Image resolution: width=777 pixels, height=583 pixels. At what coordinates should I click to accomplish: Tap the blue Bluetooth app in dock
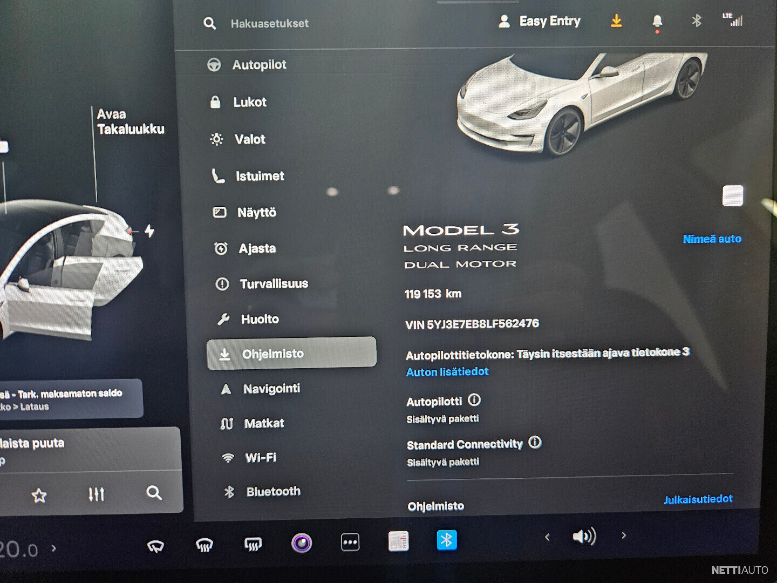pos(446,540)
